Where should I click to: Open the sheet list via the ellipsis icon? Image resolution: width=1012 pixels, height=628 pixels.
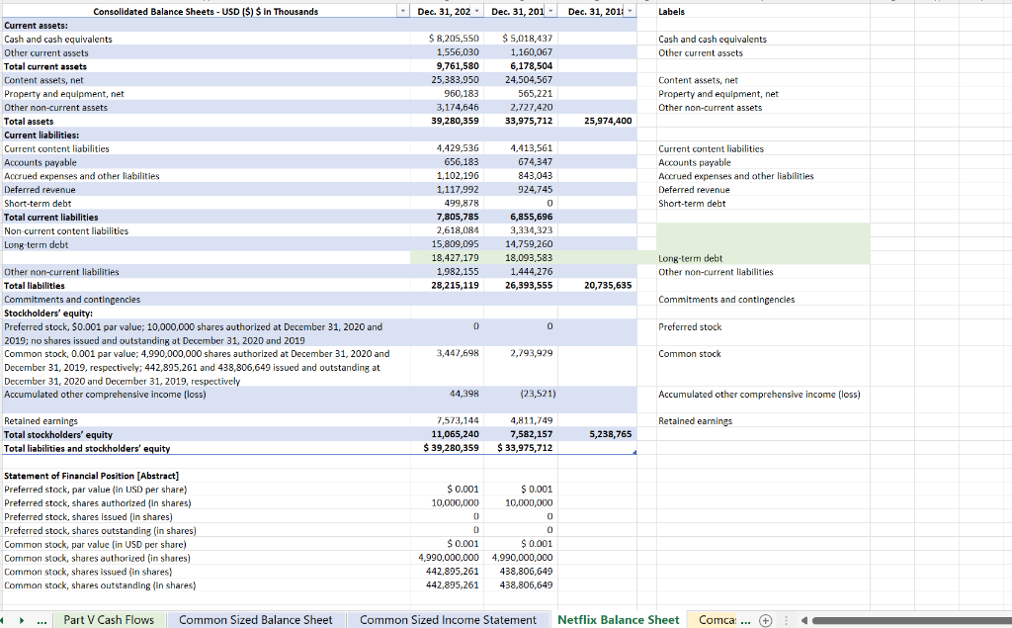(x=42, y=619)
